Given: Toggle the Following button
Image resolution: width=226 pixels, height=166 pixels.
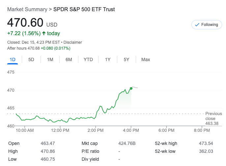Looking at the screenshot, I should [x=206, y=25].
